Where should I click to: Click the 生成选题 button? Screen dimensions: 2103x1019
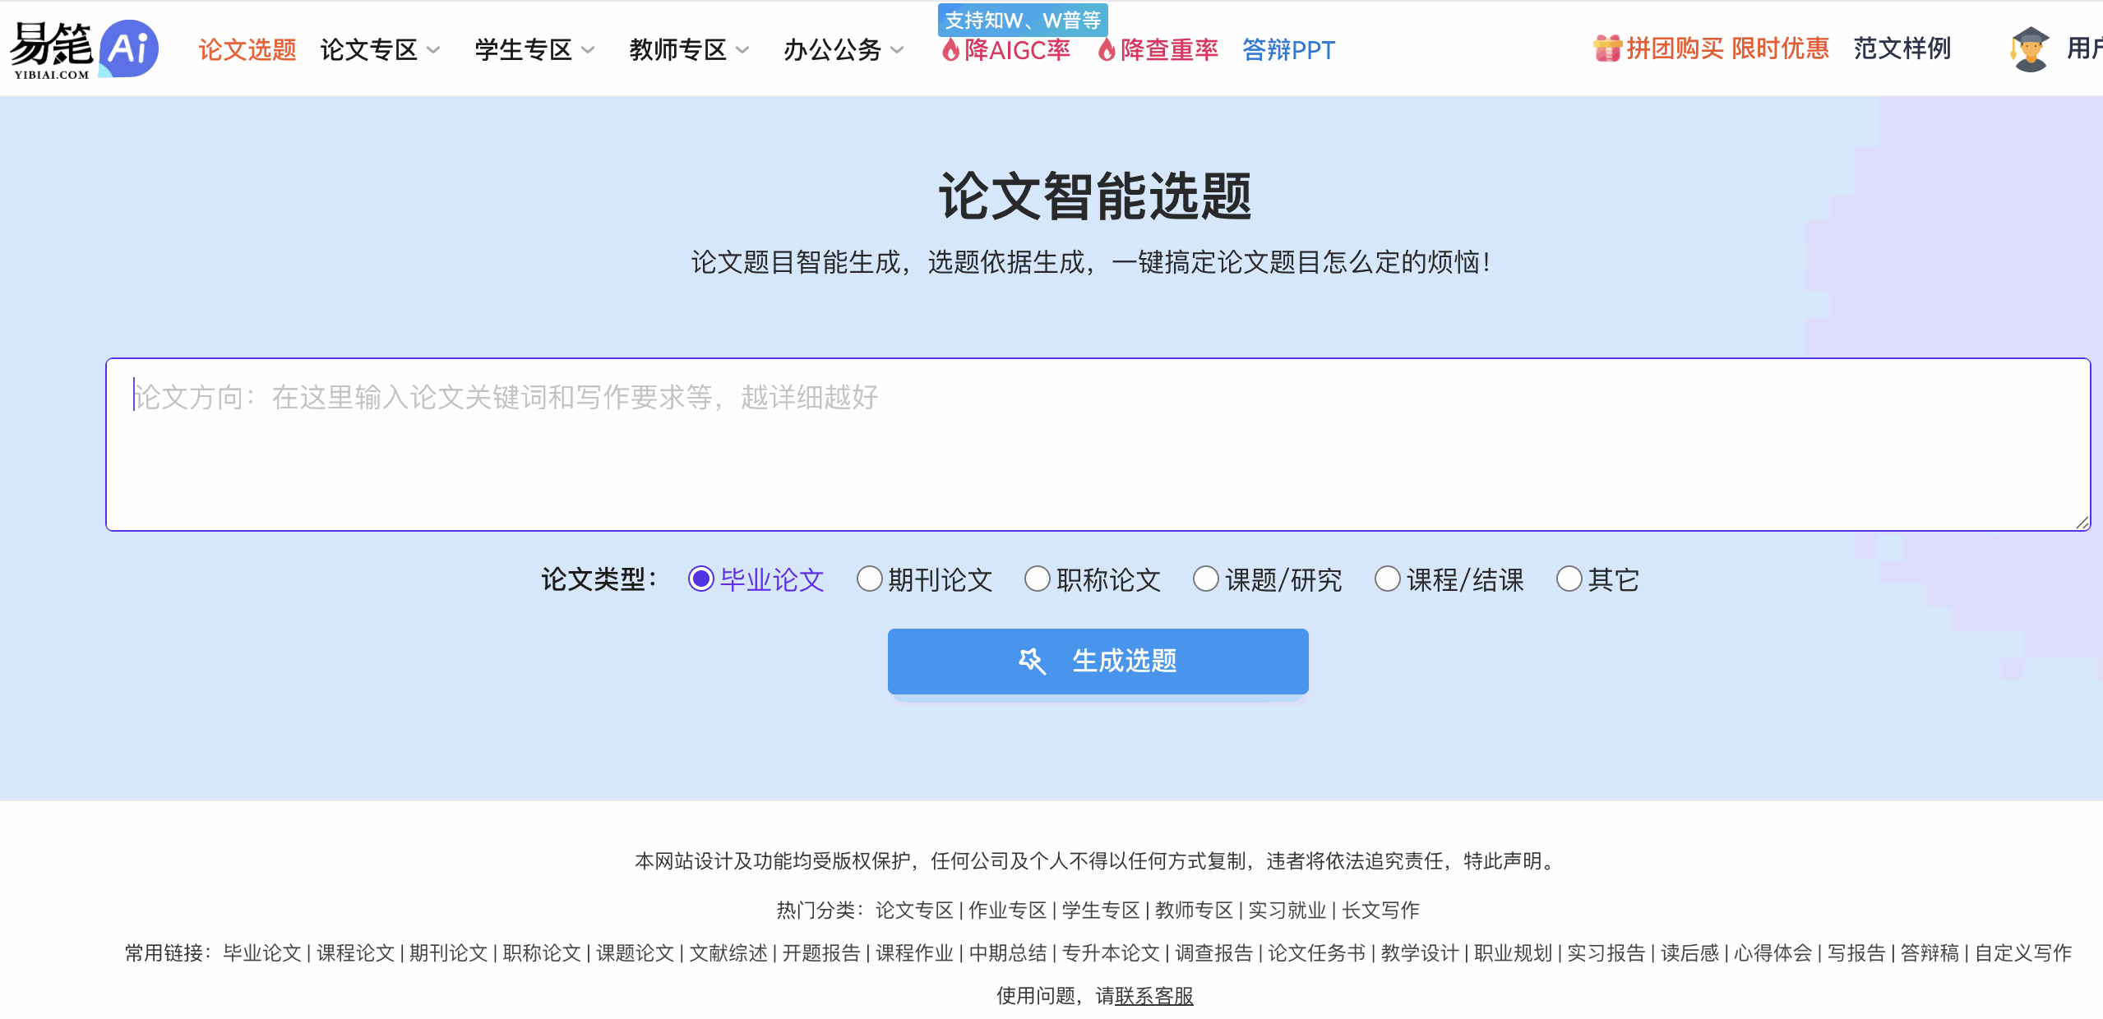click(1098, 661)
